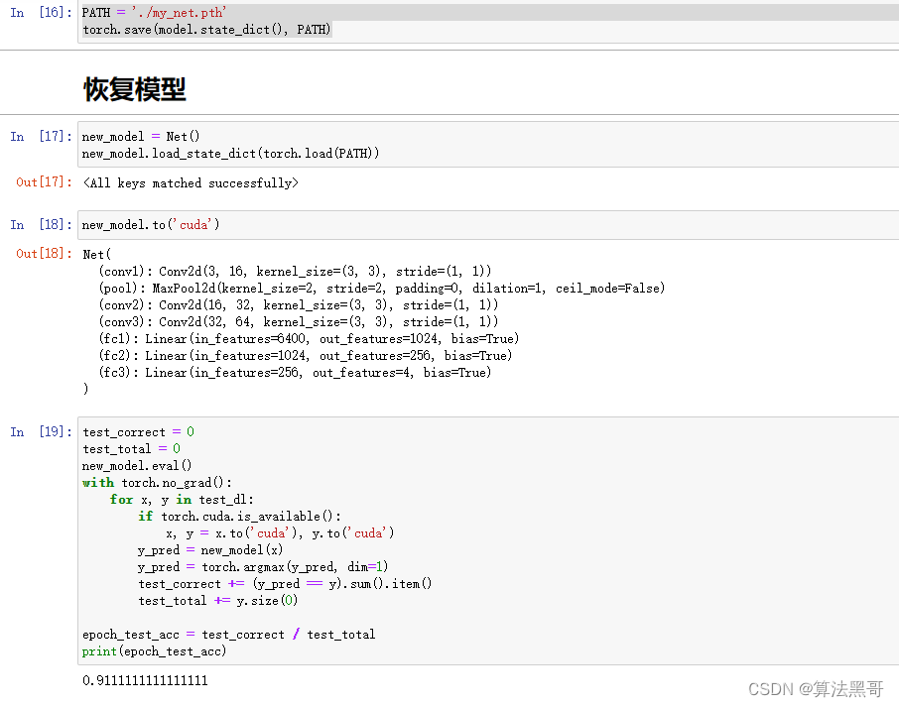Screen dimensions: 899x707
Task: Click the output line '(pool): MaxPool2d...'
Action: click(x=382, y=288)
